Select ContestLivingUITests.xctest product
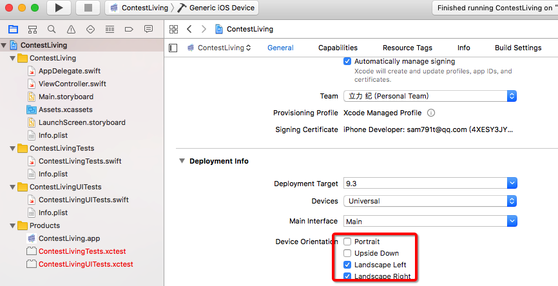 86,264
